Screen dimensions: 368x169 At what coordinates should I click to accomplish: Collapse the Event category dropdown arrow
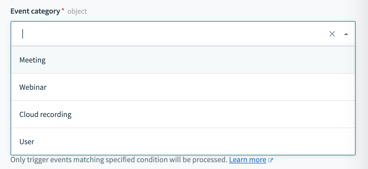[x=346, y=34]
